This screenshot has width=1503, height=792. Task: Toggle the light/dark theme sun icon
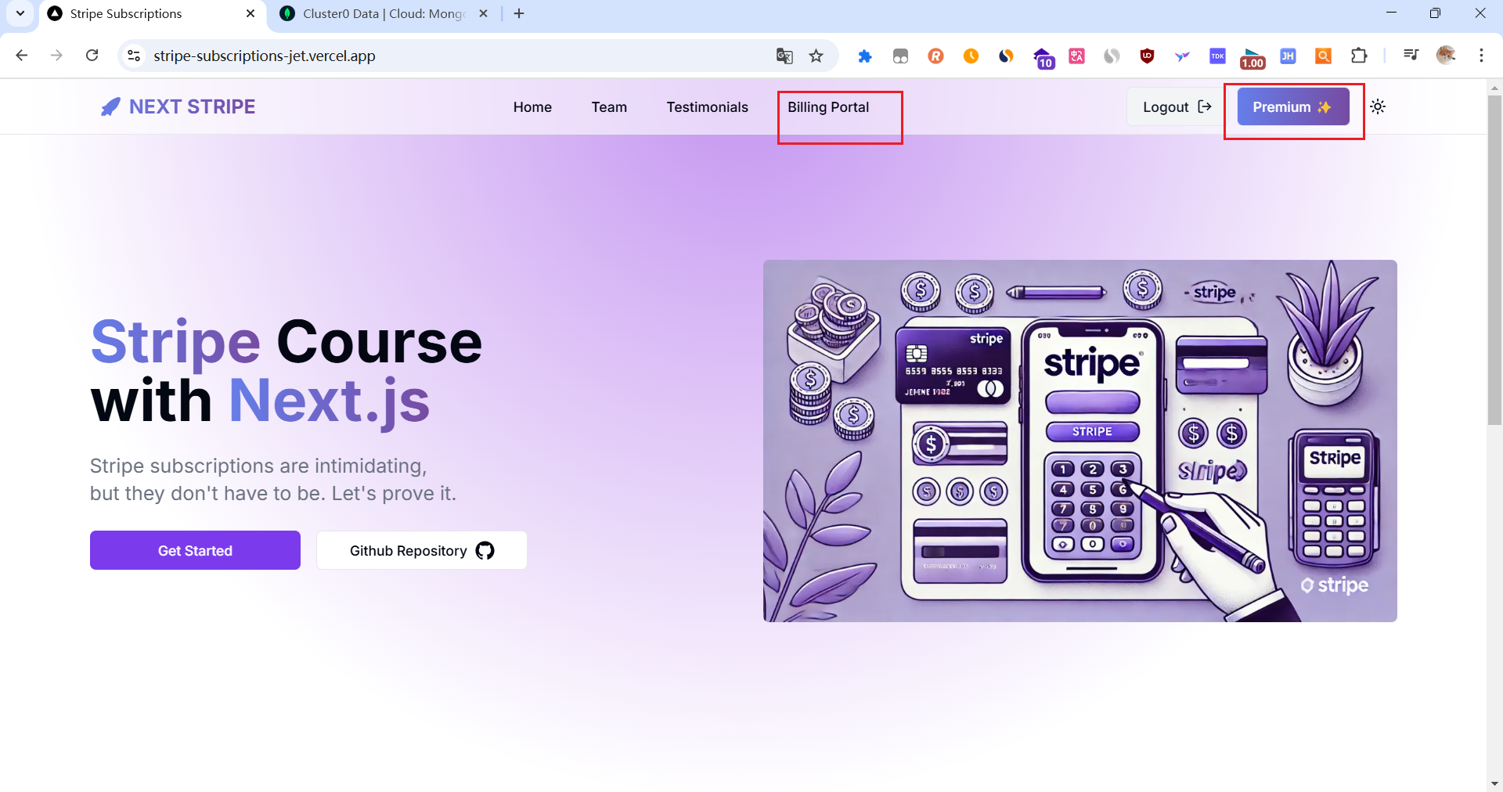click(1378, 106)
